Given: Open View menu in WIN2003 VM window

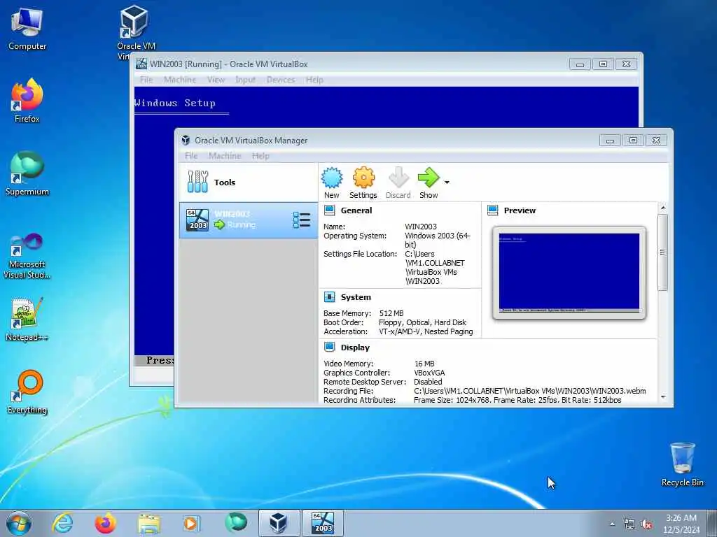Looking at the screenshot, I should click(x=216, y=80).
